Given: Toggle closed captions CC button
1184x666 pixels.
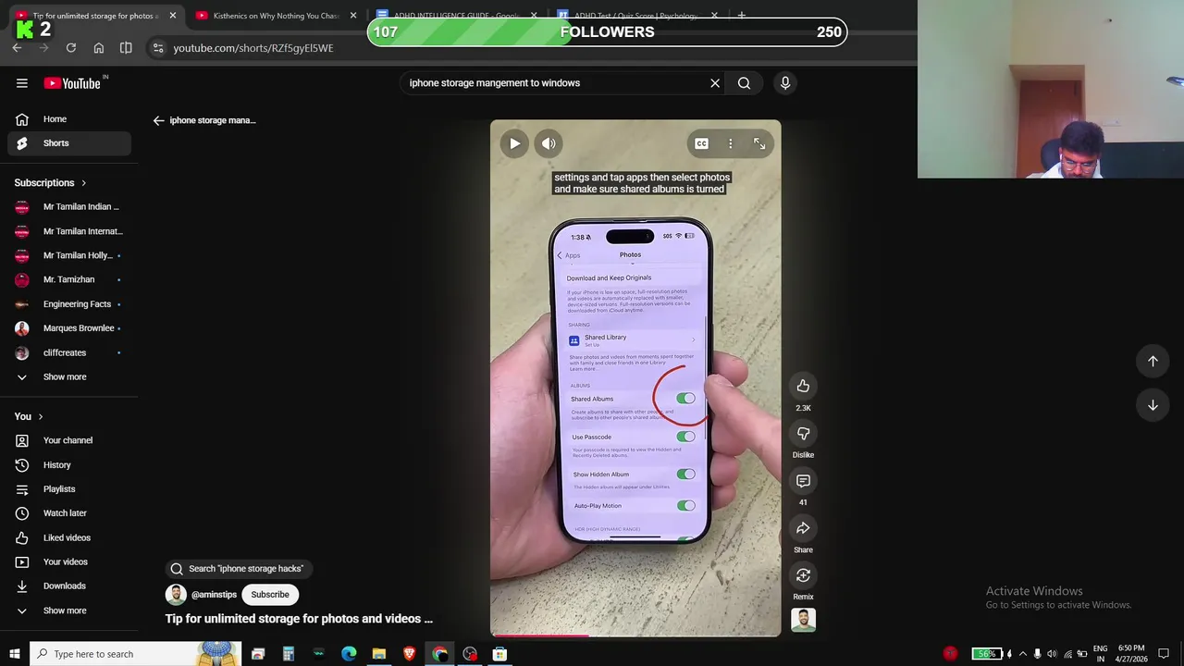Looking at the screenshot, I should pyautogui.click(x=701, y=143).
